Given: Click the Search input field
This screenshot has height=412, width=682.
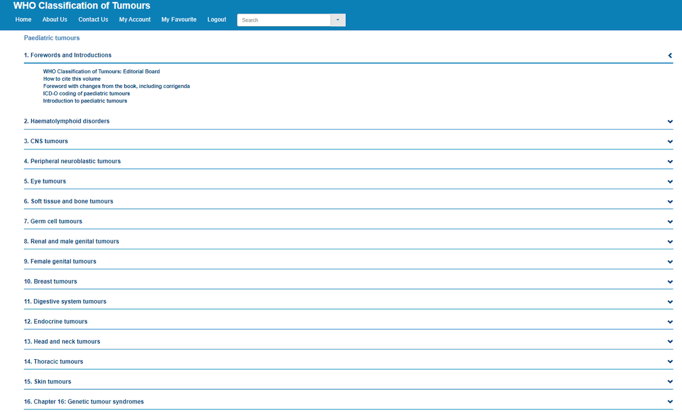Looking at the screenshot, I should point(284,20).
